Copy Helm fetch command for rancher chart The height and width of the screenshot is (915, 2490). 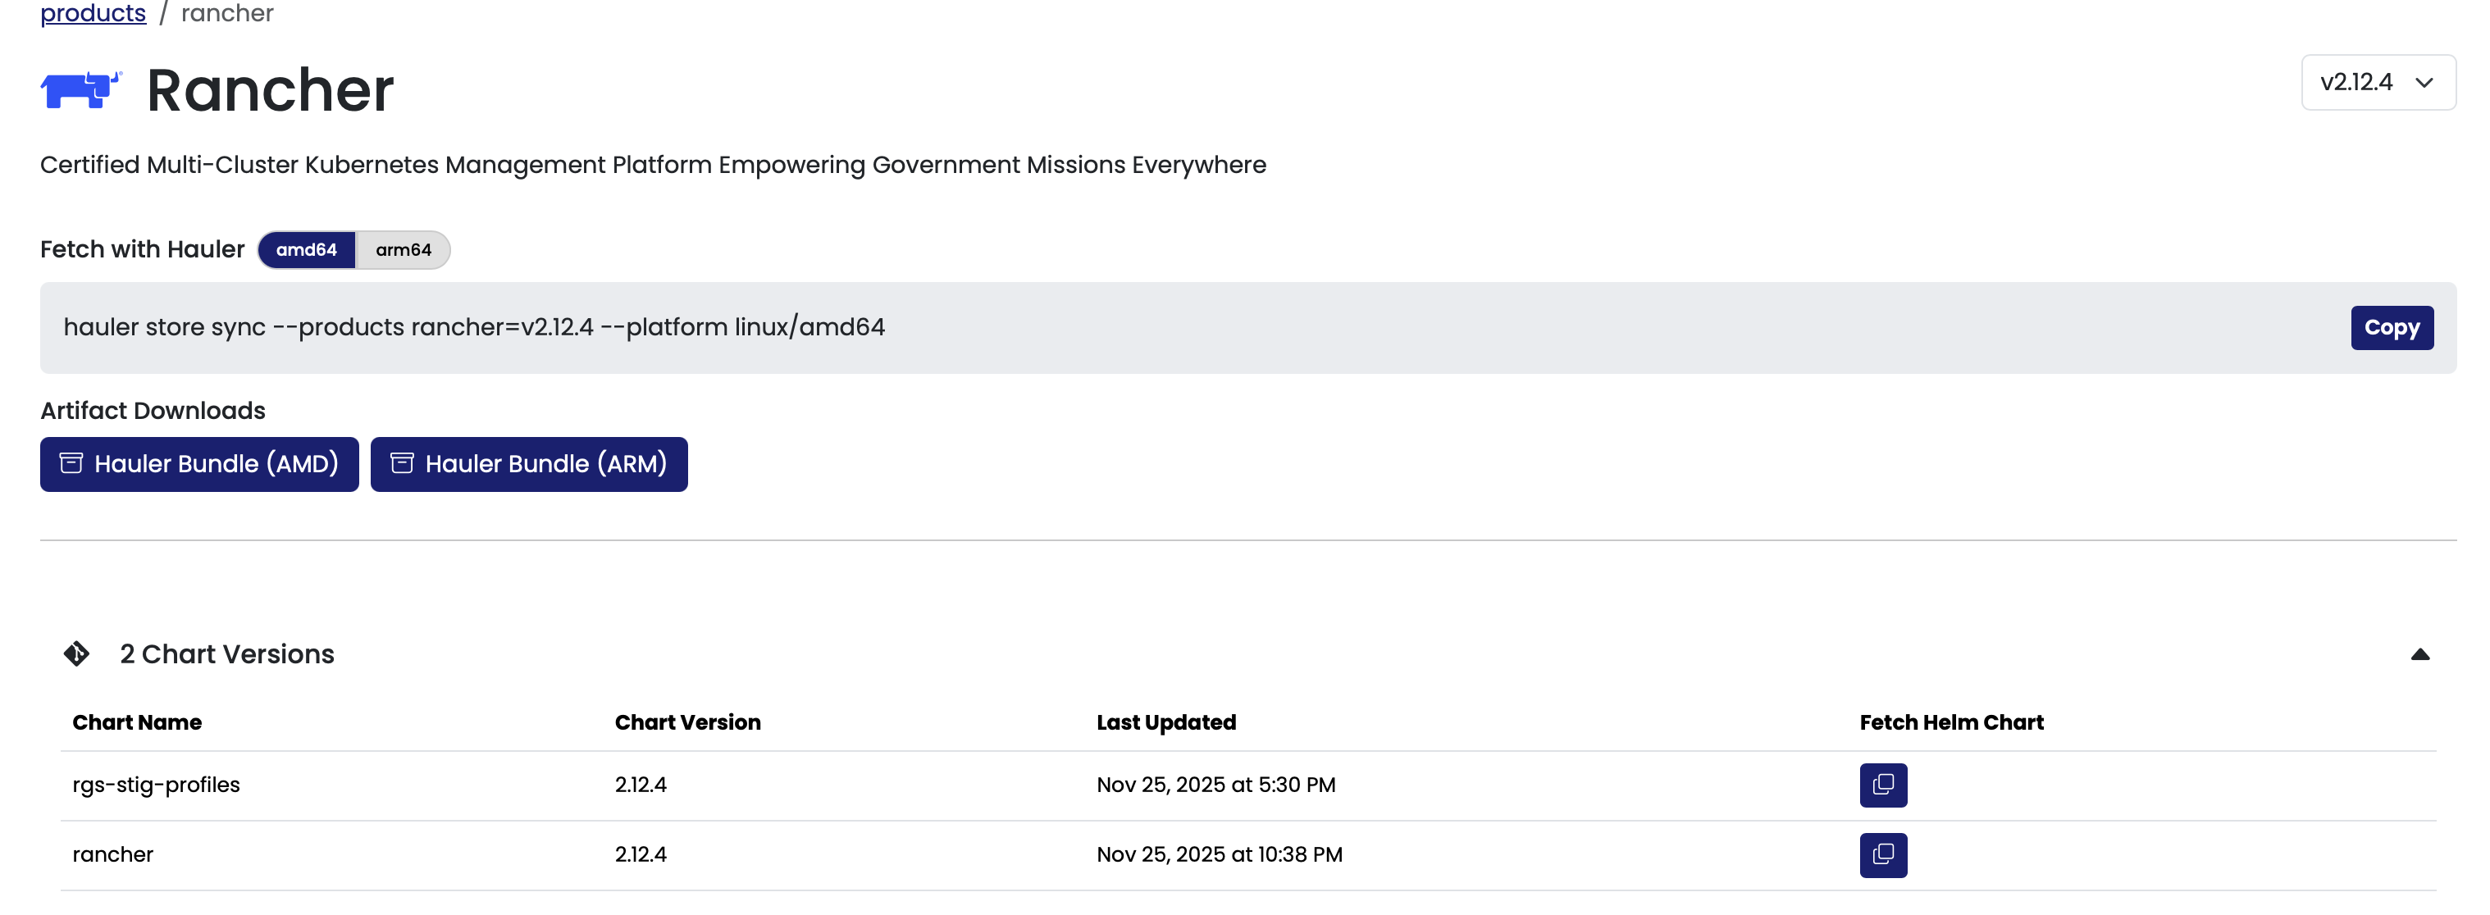1882,854
